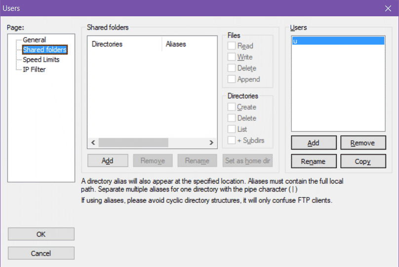
Task: Toggle the Files Write checkbox
Action: click(232, 57)
